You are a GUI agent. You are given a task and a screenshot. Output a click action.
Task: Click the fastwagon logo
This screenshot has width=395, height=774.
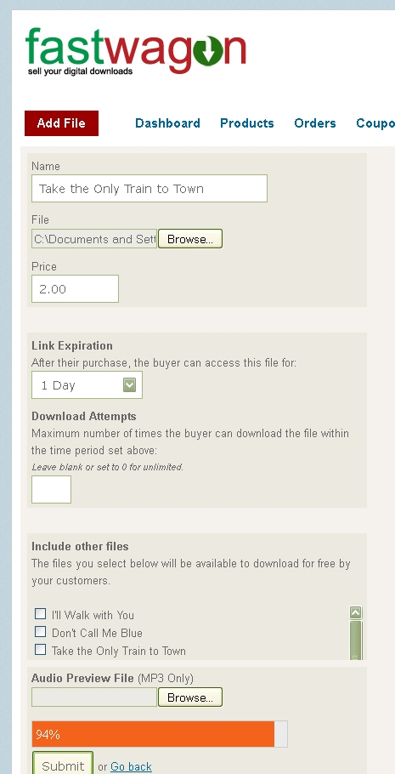tap(136, 51)
